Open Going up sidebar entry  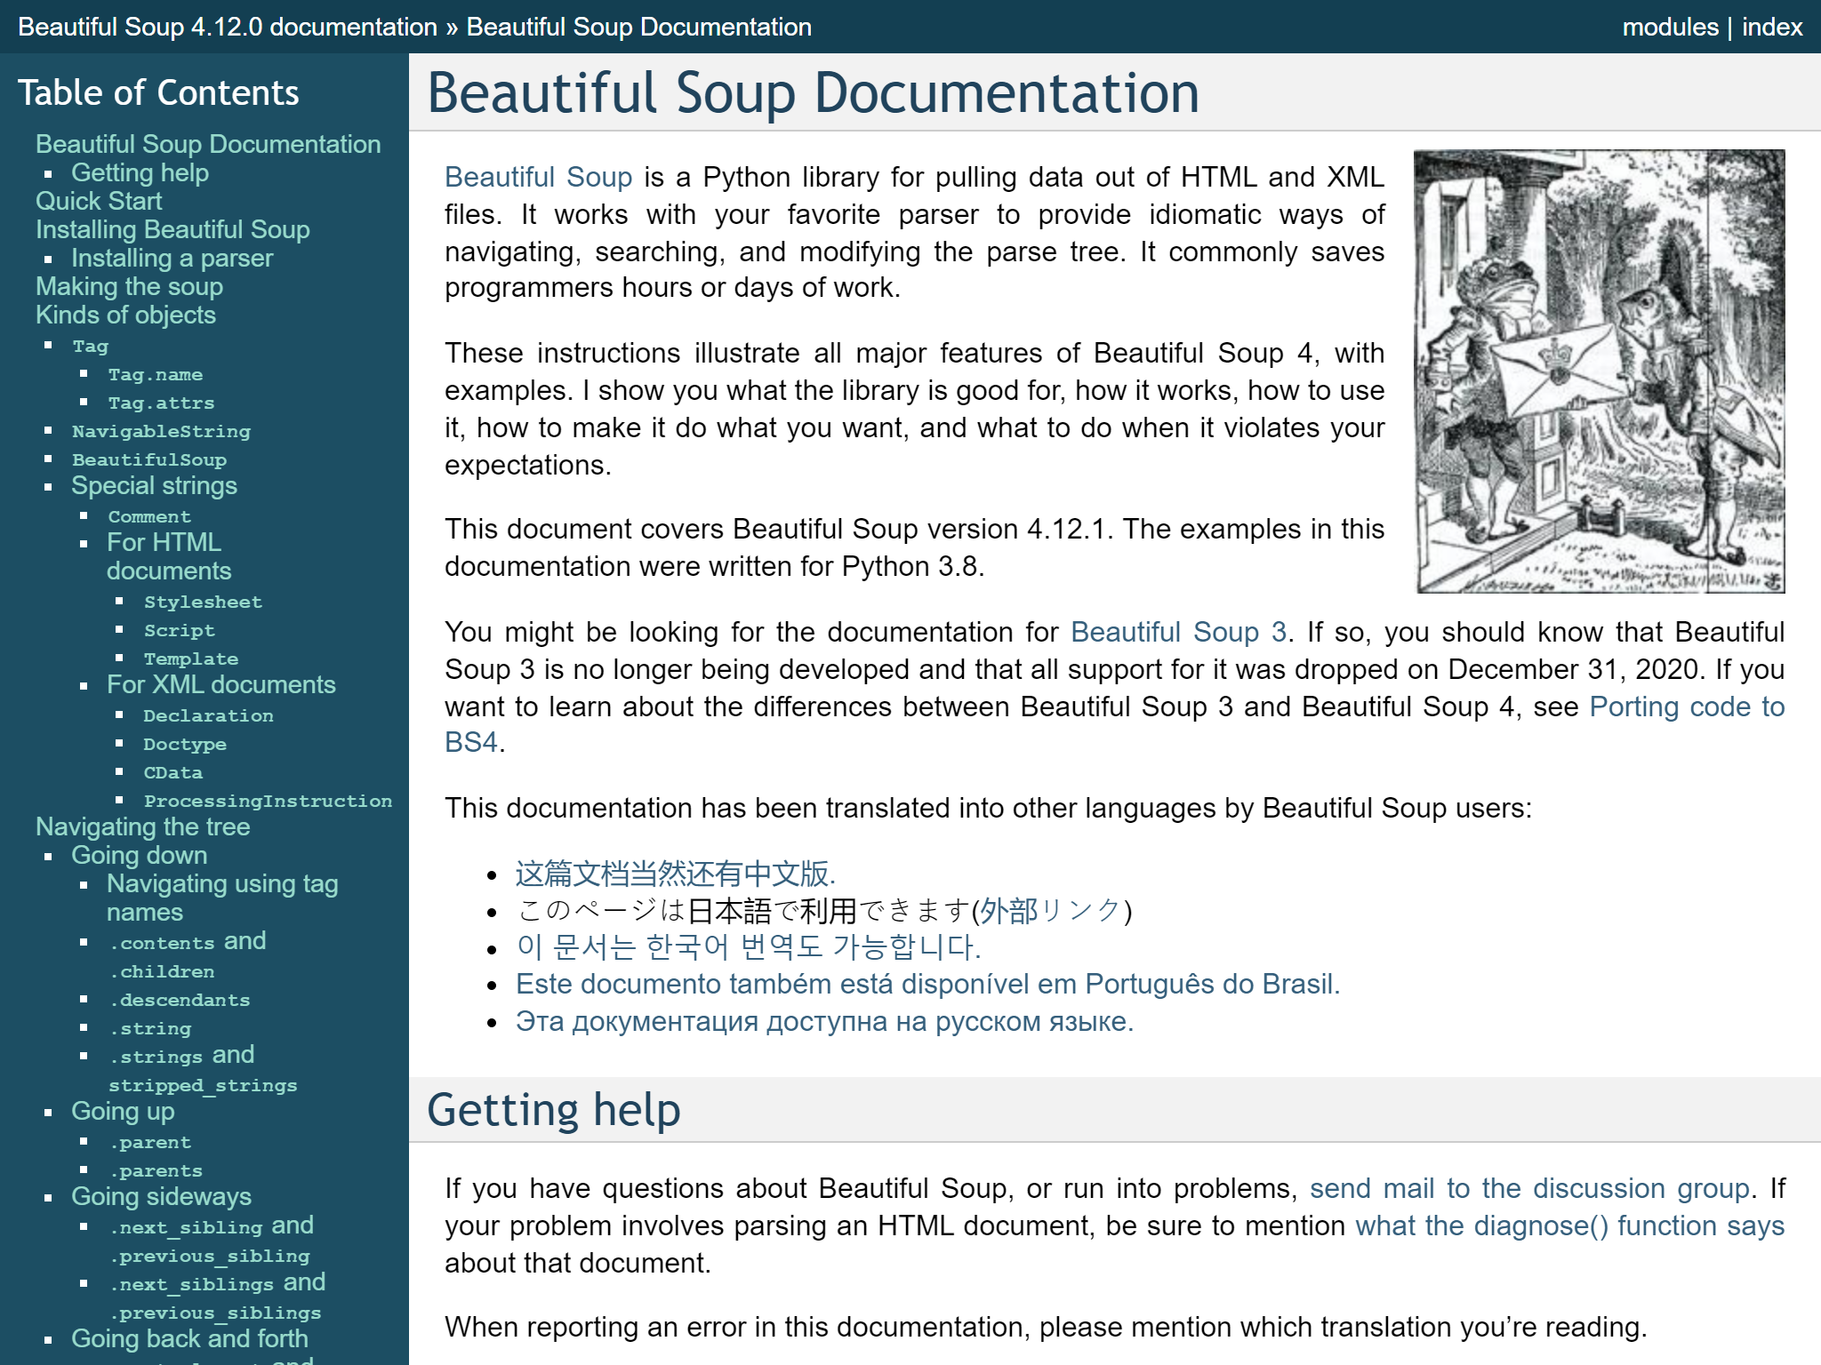pyautogui.click(x=123, y=1111)
